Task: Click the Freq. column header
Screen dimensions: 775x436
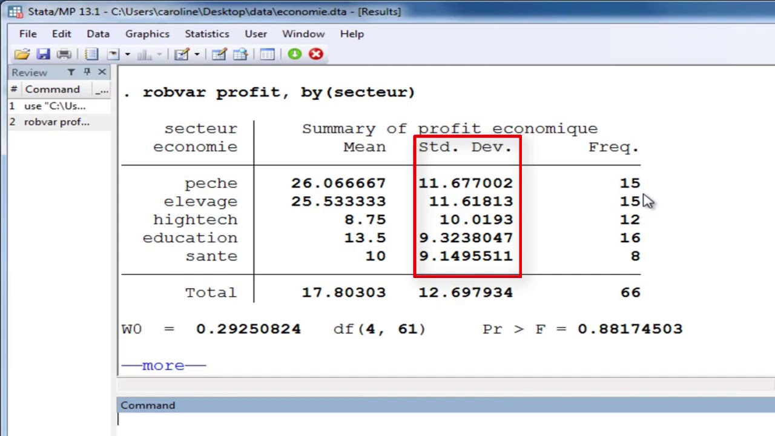Action: click(x=613, y=147)
